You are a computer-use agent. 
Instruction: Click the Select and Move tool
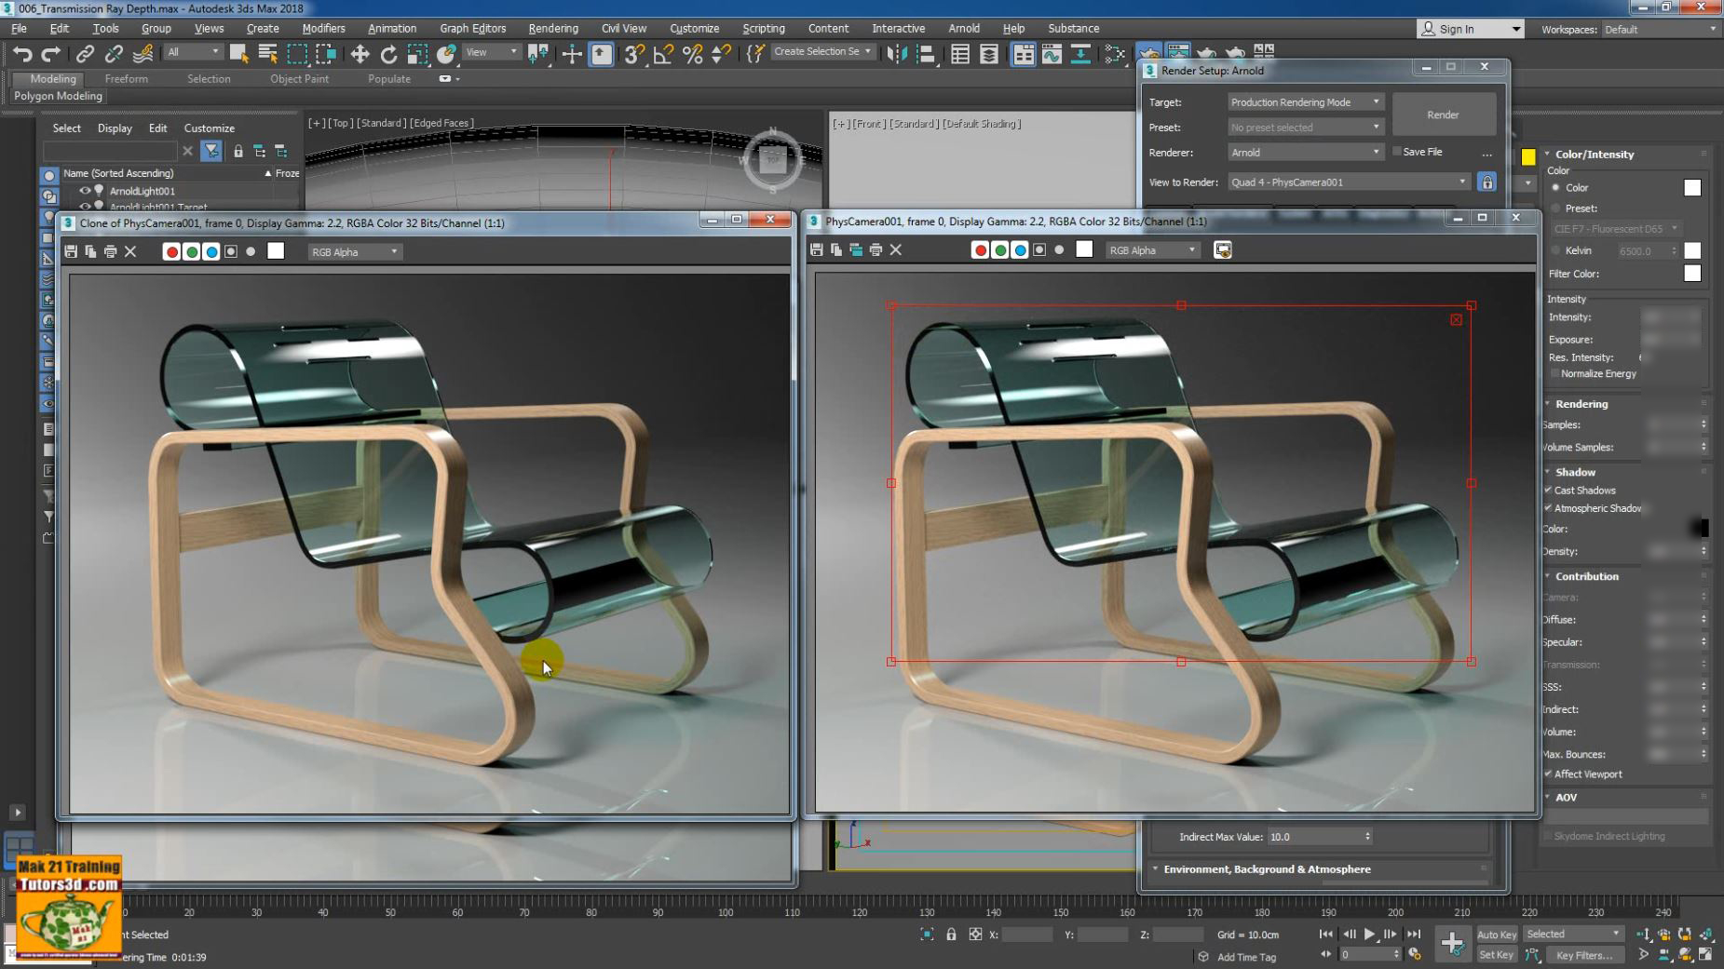click(x=360, y=53)
